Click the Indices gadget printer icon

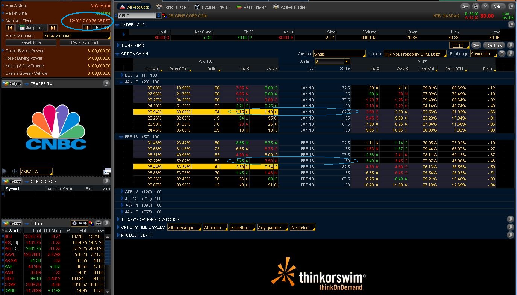(x=98, y=223)
